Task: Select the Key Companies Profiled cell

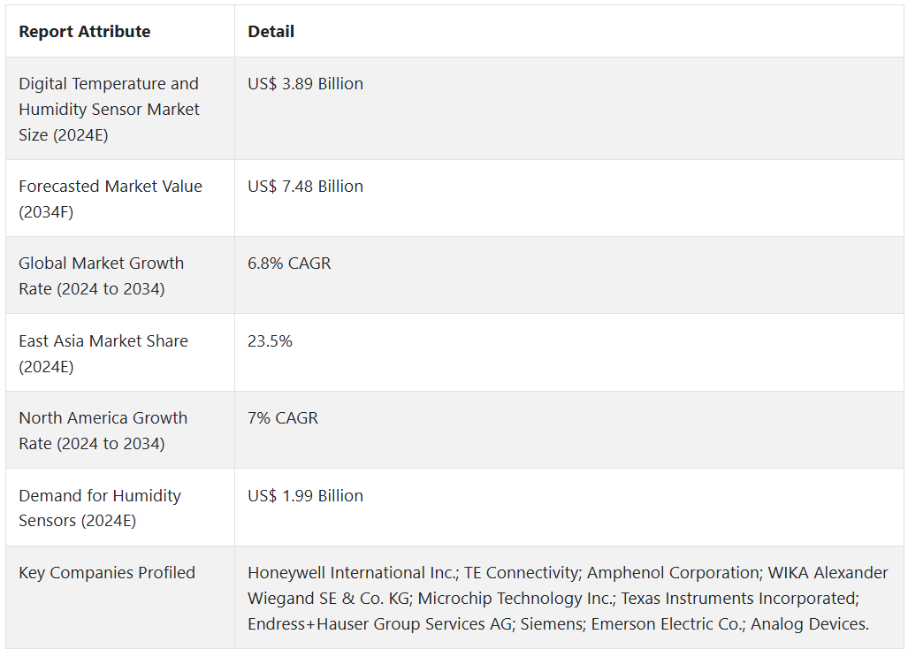Action: pos(107,573)
